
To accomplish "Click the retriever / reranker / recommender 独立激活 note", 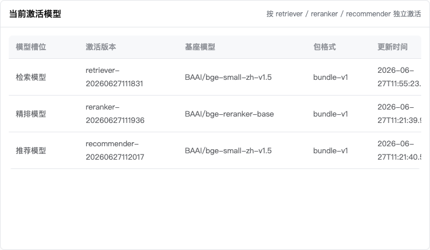I will pyautogui.click(x=344, y=13).
